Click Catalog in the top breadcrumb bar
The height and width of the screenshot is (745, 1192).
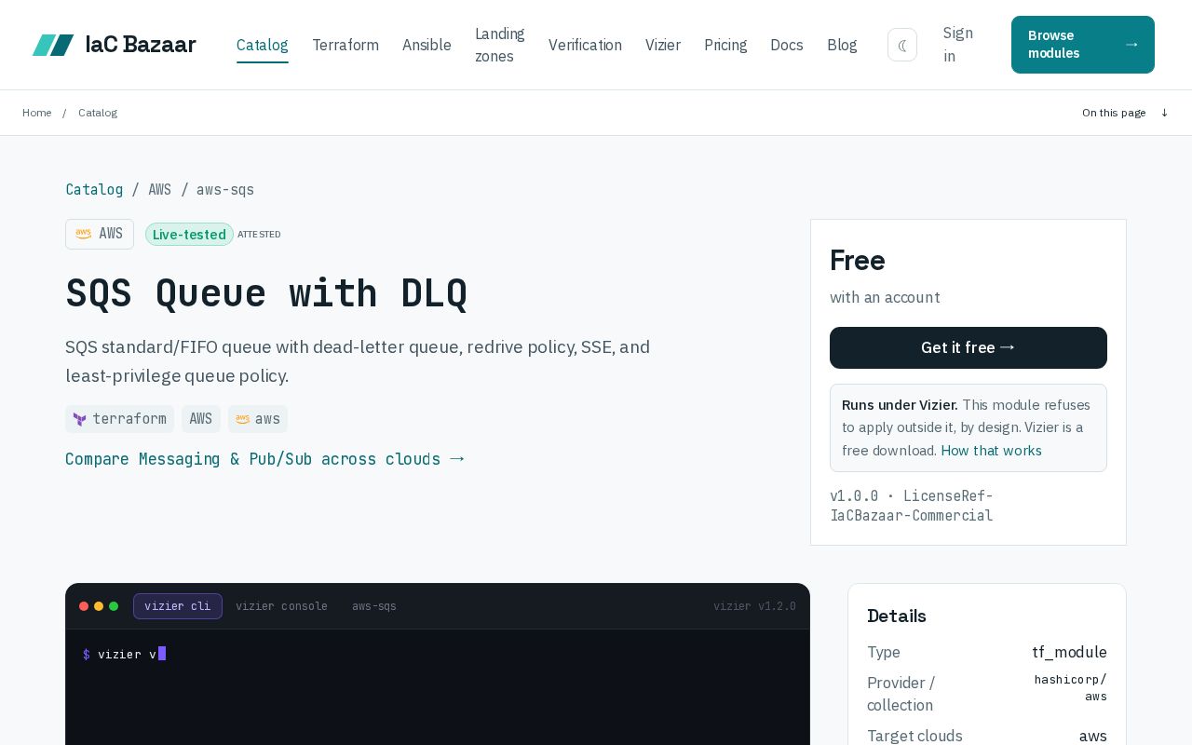tap(98, 113)
